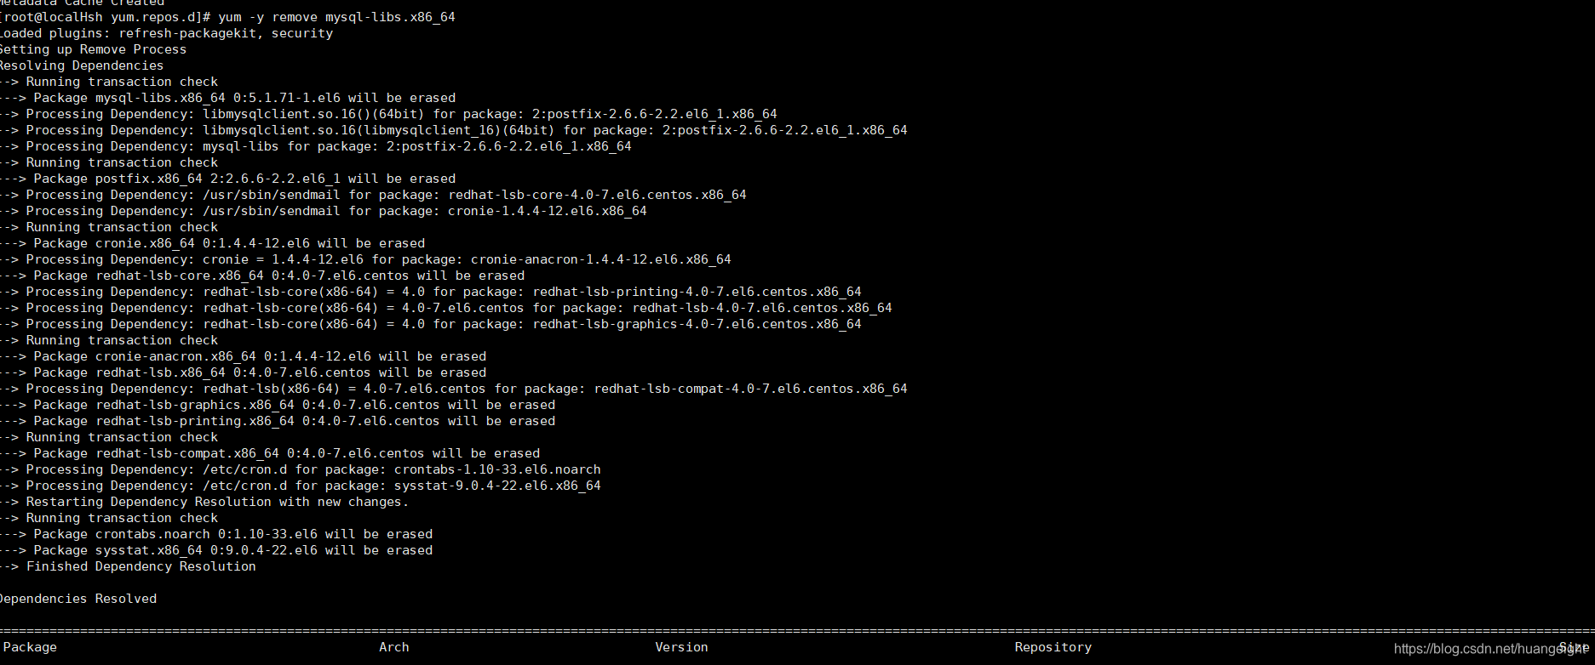The height and width of the screenshot is (665, 1595).
Task: Click the redhat-lsb-printing dependency line
Action: 431,292
